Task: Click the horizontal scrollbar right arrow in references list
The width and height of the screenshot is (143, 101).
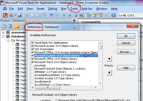Action: (96, 88)
